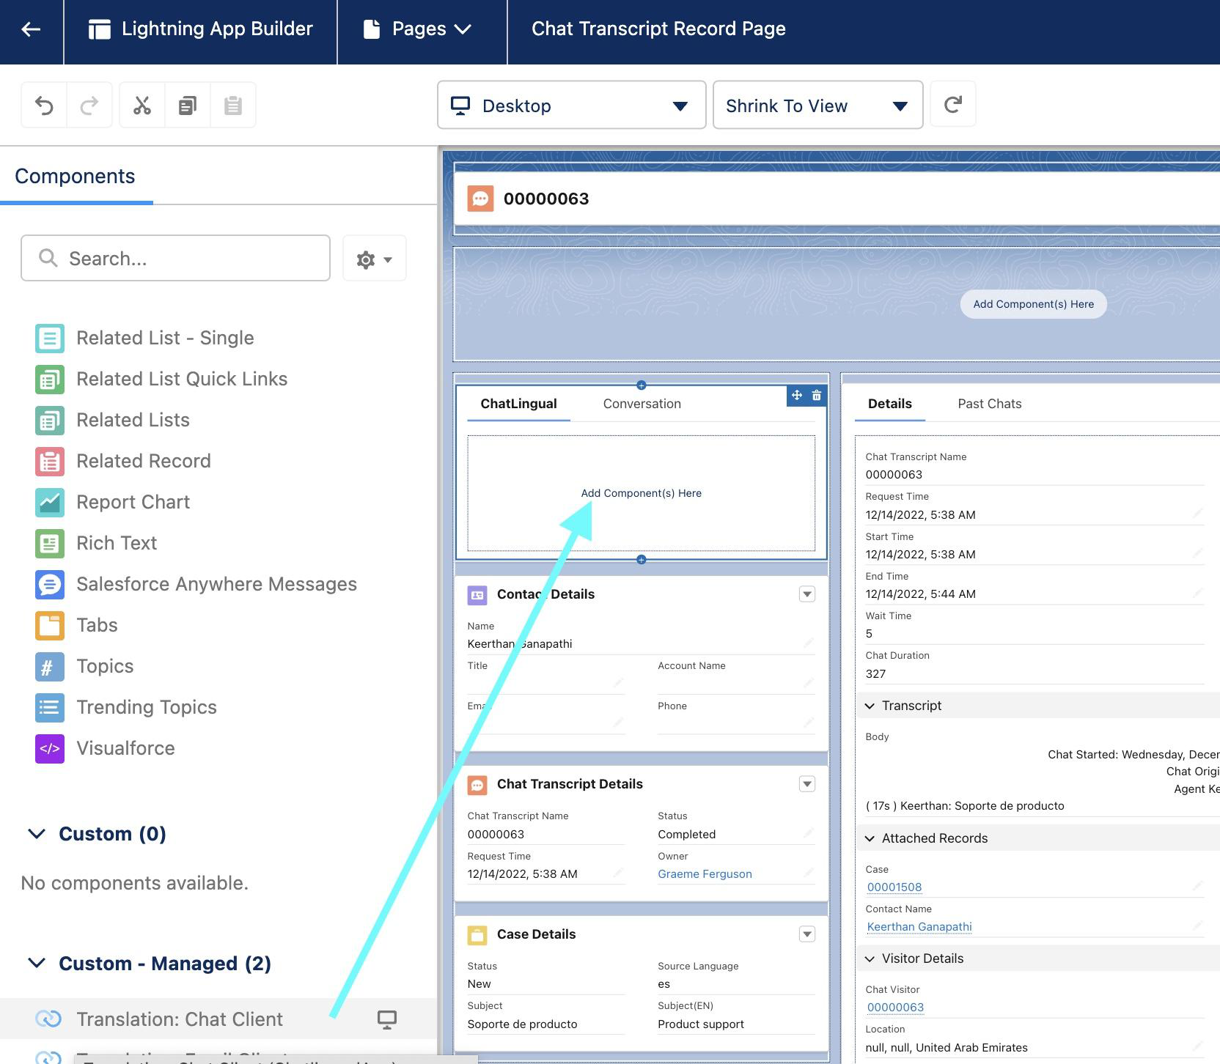Delete the ChatLingual tabs component via trash icon
1220x1064 pixels.
[817, 396]
